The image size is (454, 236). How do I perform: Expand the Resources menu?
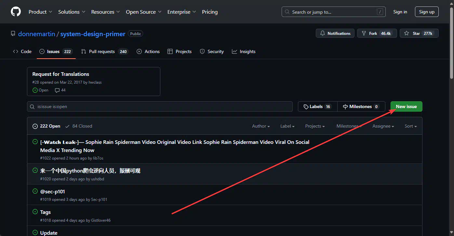click(x=105, y=12)
